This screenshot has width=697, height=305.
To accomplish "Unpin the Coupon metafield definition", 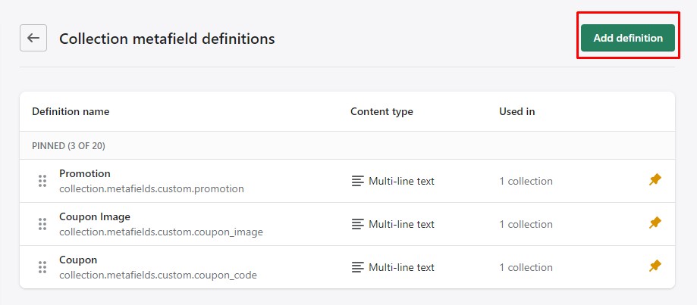I will 655,266.
